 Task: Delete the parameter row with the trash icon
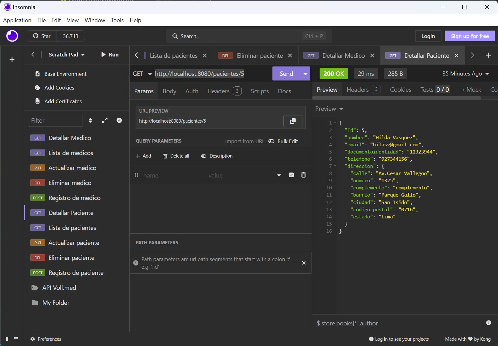(303, 175)
